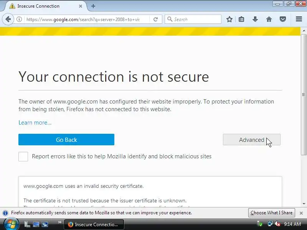307x230 pixels.
Task: Open Server Manager quick launch icon
Action: (27, 224)
